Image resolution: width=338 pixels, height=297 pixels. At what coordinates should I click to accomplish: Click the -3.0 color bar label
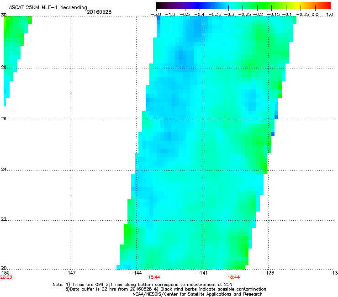(156, 15)
